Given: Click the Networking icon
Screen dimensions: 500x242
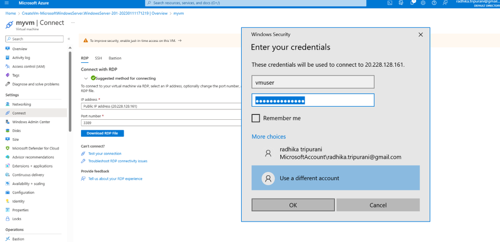Looking at the screenshot, I should click(8, 104).
